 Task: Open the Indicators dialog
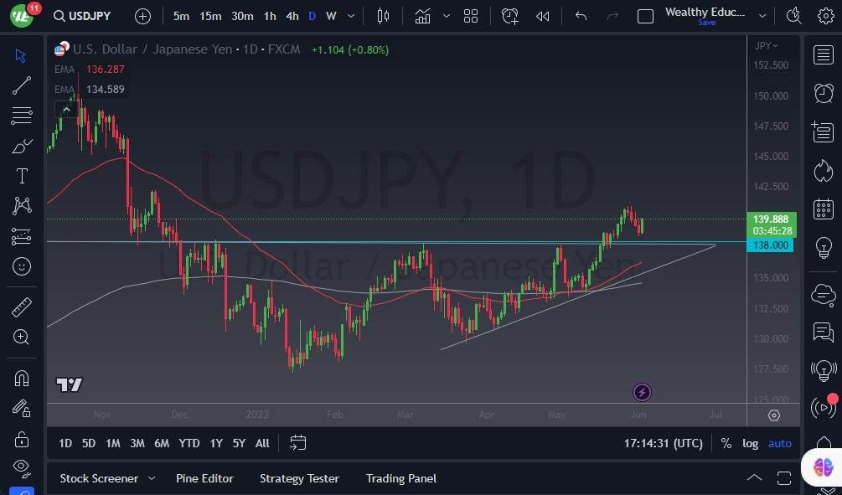[423, 15]
